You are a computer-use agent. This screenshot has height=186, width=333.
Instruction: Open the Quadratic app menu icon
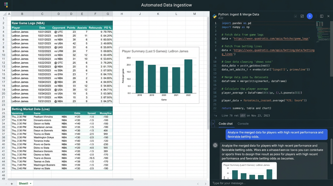point(6,5)
